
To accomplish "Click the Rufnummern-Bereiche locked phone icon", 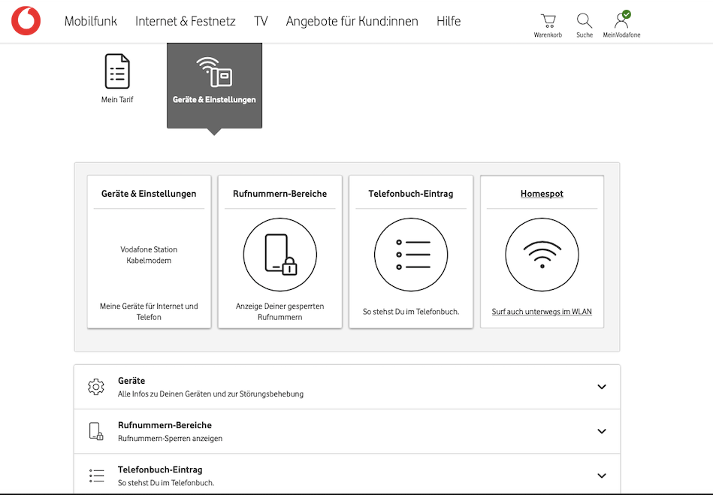I will (x=279, y=255).
